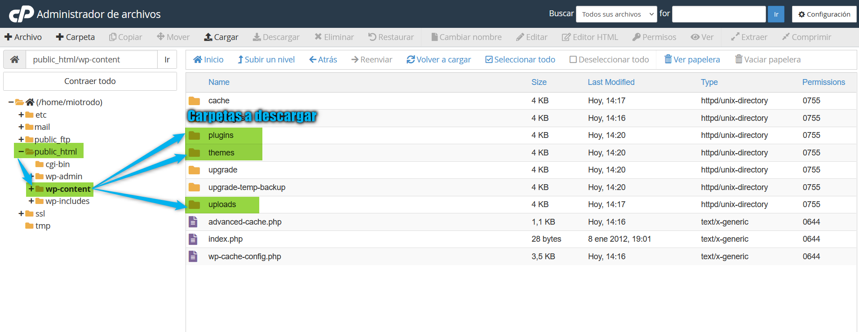Click the path input showing public_html/wp-content
859x332 pixels.
point(92,59)
